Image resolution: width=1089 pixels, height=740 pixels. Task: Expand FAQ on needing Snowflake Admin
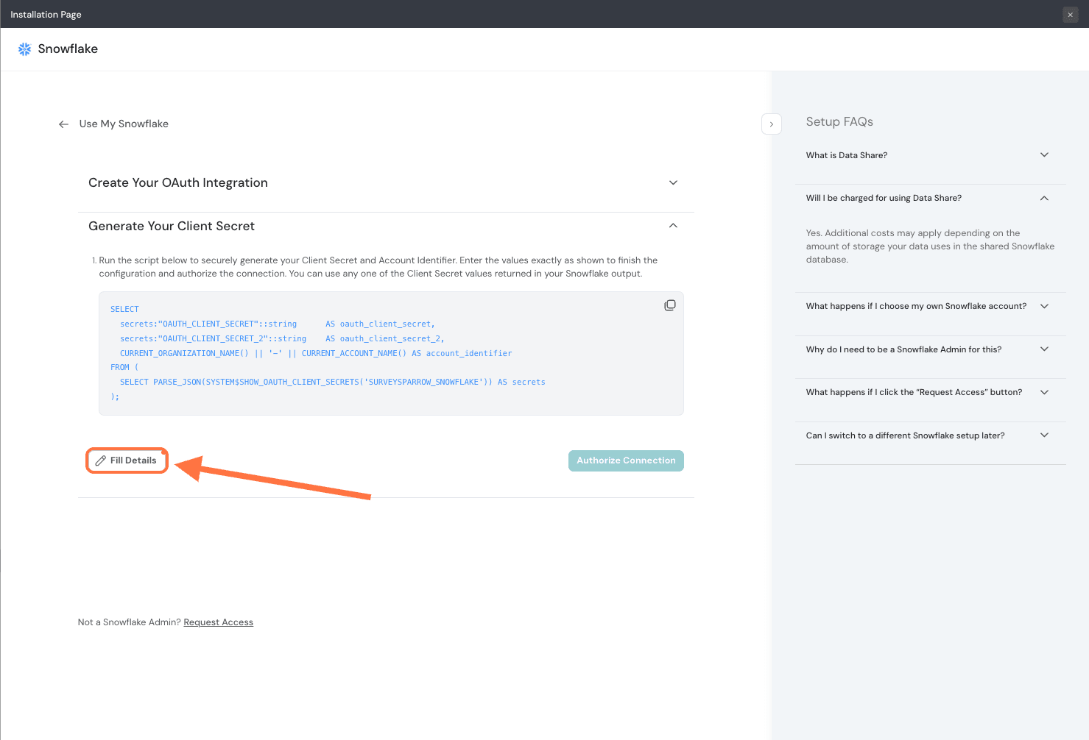(x=1043, y=349)
